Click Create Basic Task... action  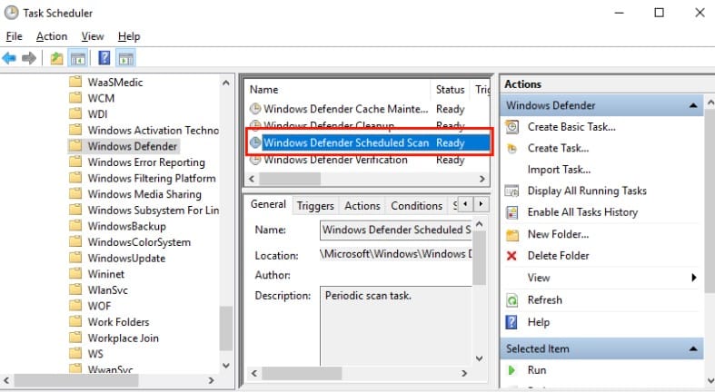coord(571,127)
